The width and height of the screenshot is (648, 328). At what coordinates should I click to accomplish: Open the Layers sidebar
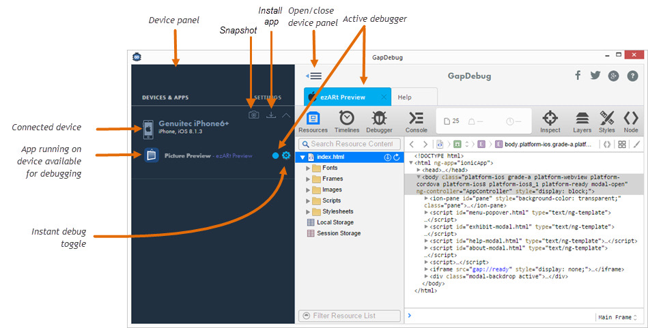(x=582, y=121)
